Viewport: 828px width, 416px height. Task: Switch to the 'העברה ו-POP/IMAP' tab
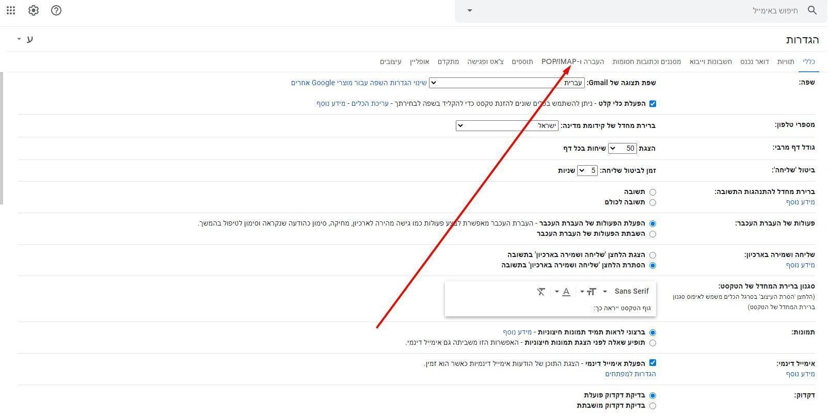pyautogui.click(x=572, y=62)
